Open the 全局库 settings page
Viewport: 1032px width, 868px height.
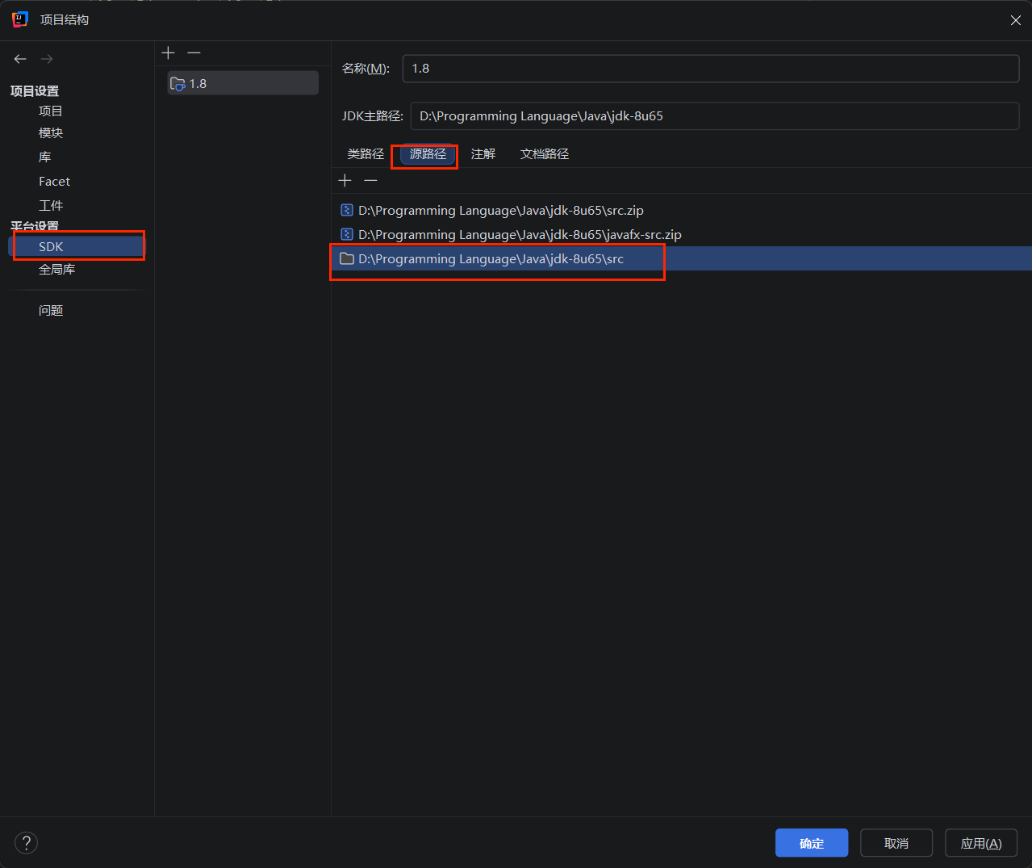56,269
